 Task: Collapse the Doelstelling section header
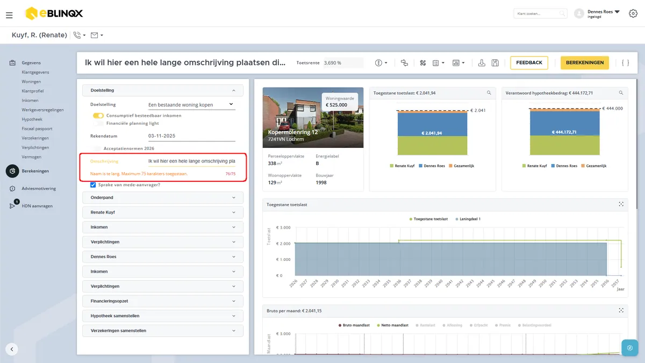tap(163, 90)
